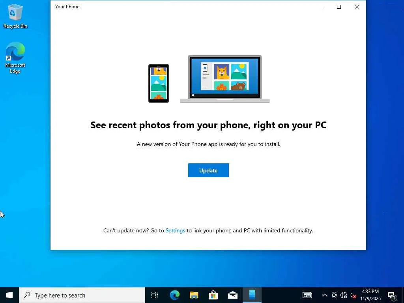Open the clock showing 4:33 PM
Viewport: 404px width, 303px height.
pyautogui.click(x=370, y=295)
